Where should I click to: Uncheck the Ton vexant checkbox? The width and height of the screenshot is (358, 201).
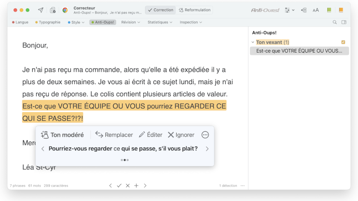343,42
